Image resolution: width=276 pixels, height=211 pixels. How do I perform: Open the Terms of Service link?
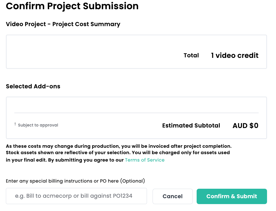pyautogui.click(x=145, y=160)
